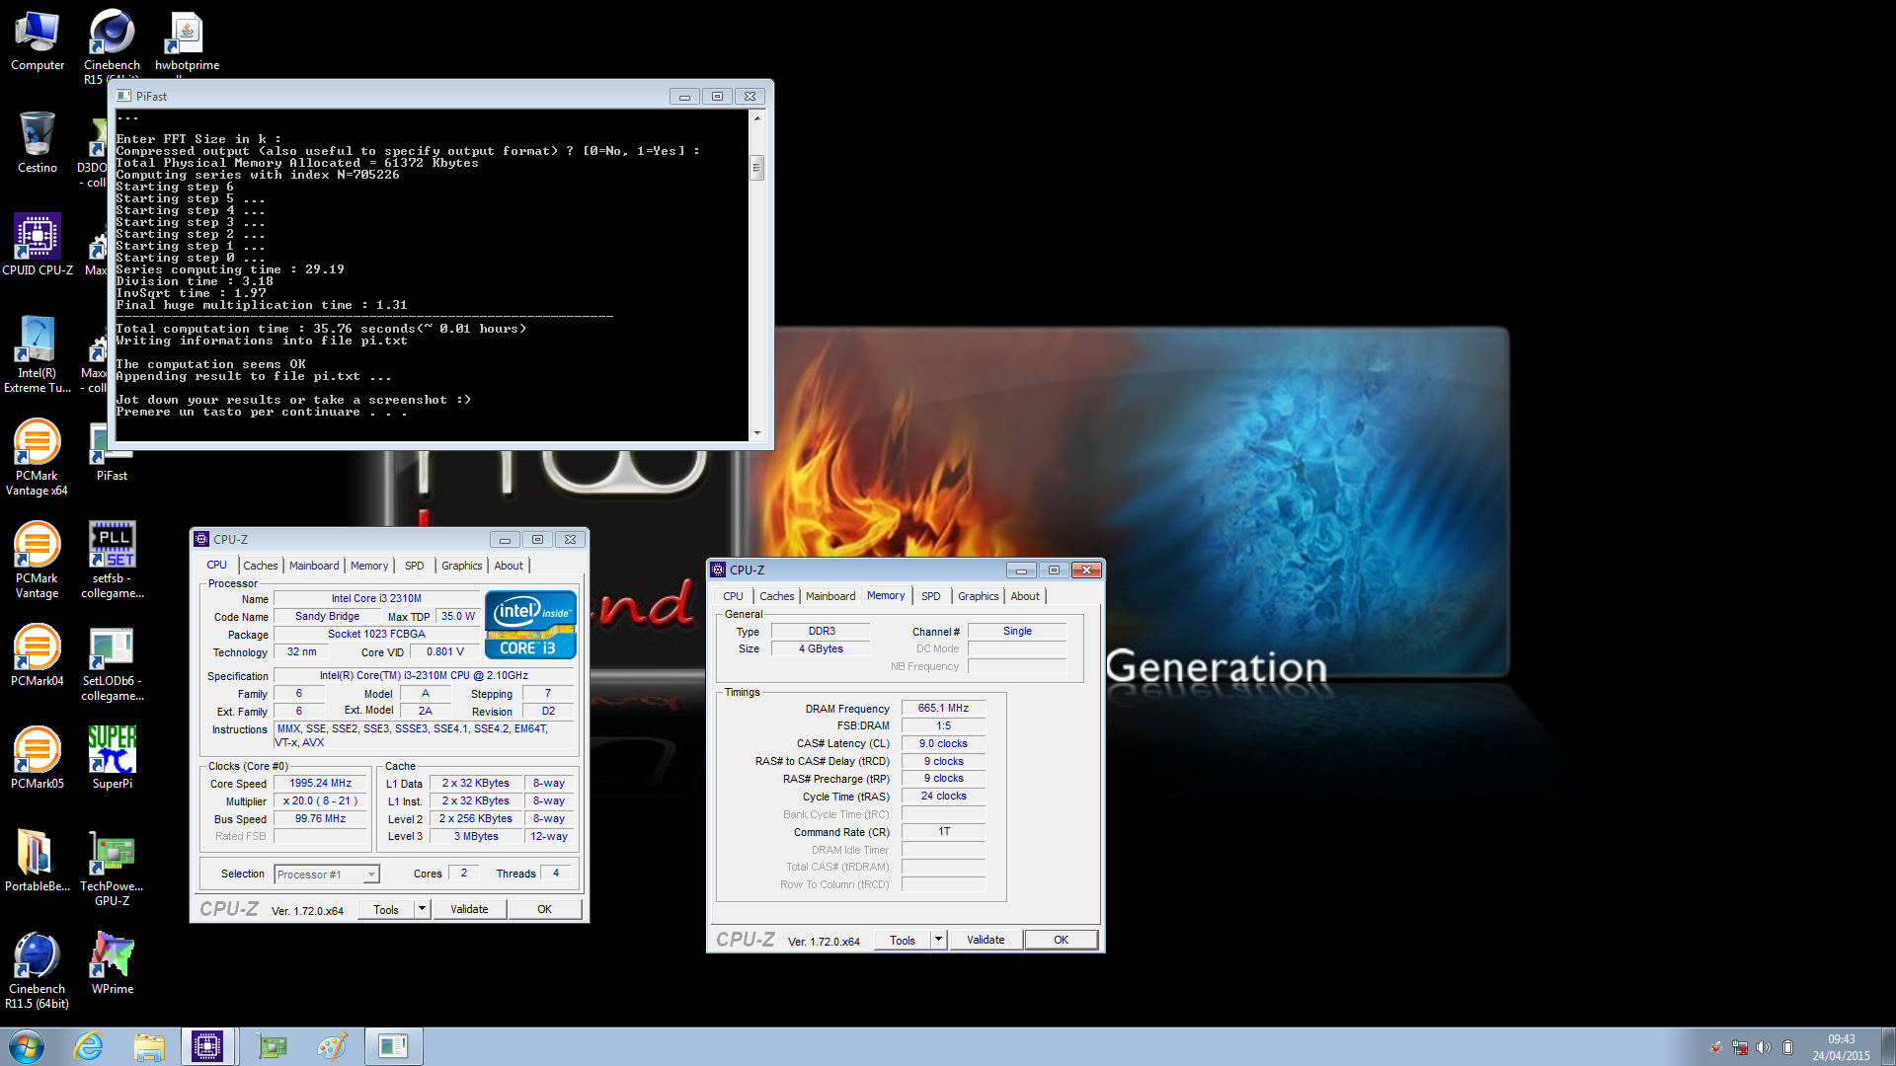The width and height of the screenshot is (1896, 1066).
Task: Expand Processor #1 selection dropdown
Action: tap(371, 875)
